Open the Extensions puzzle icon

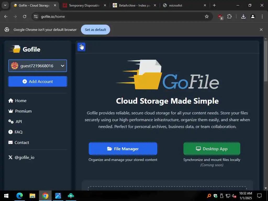click(x=229, y=16)
